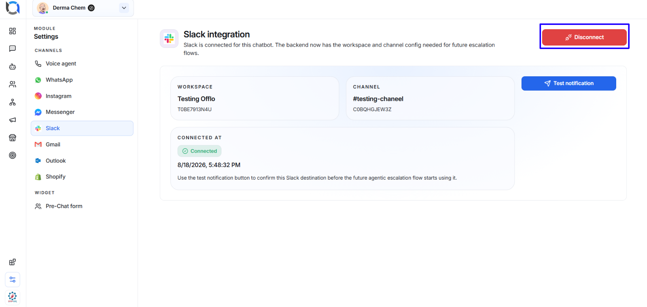Click the #testing-chaneel channel name

378,99
